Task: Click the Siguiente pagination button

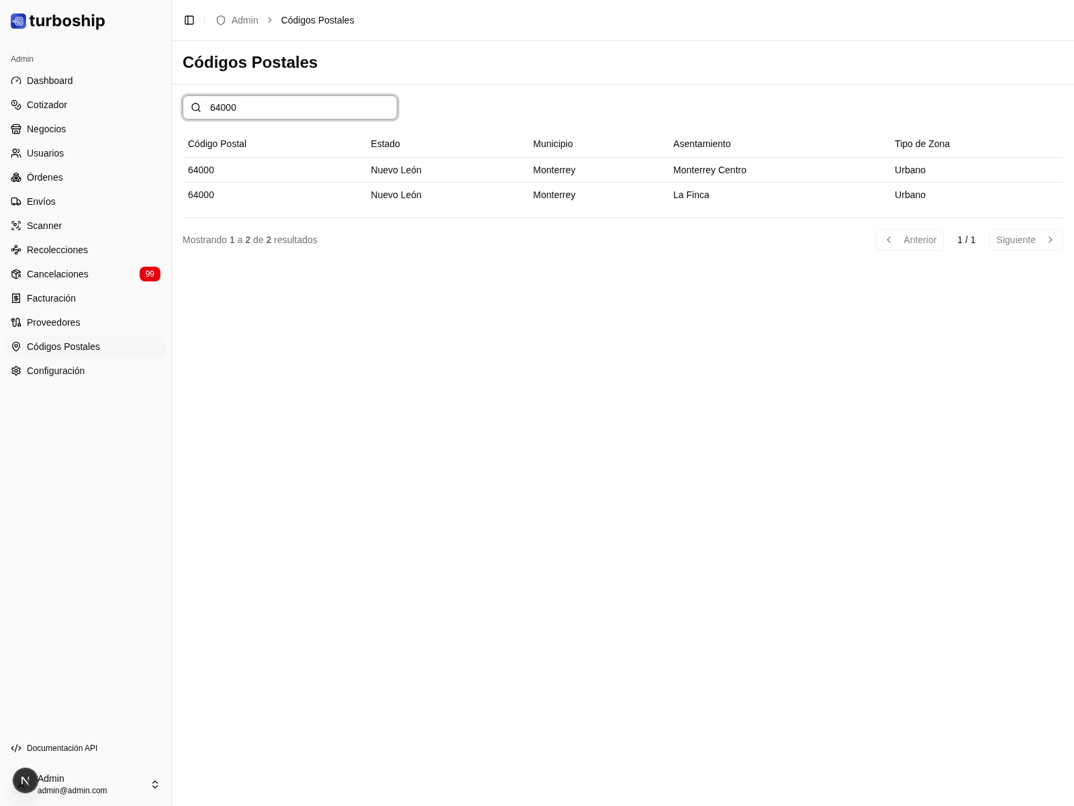Action: (1025, 240)
